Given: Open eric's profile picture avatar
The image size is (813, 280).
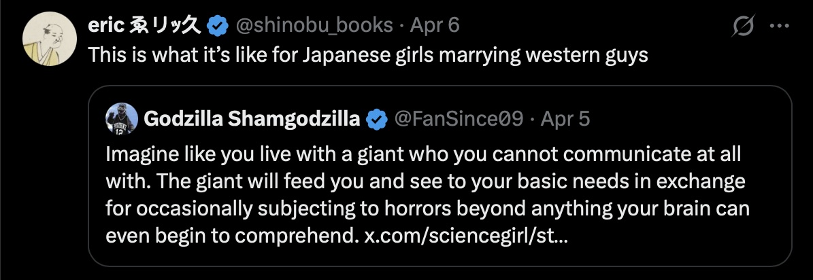Looking at the screenshot, I should (x=50, y=39).
